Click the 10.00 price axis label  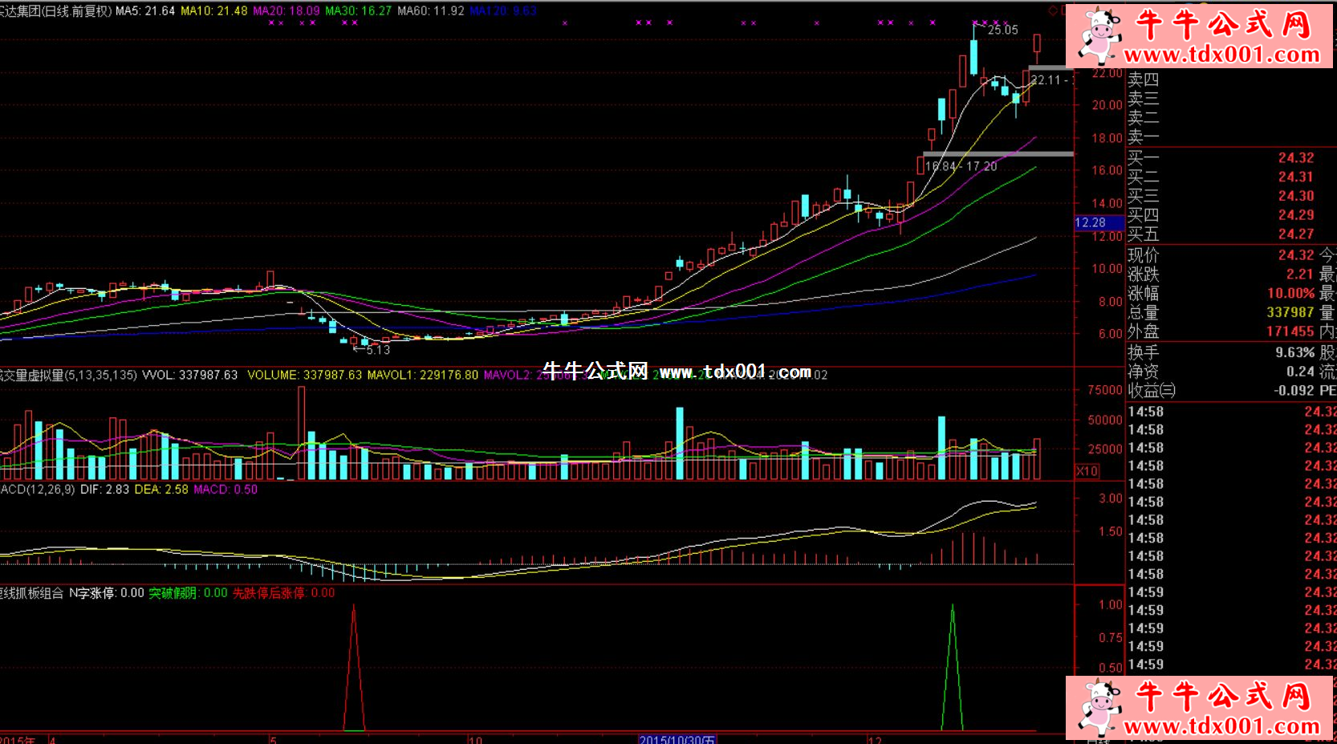1107,269
